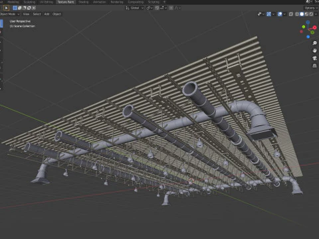Switch to the Sculpting workspace tab
Image resolution: width=319 pixels, height=239 pixels.
(x=29, y=2)
